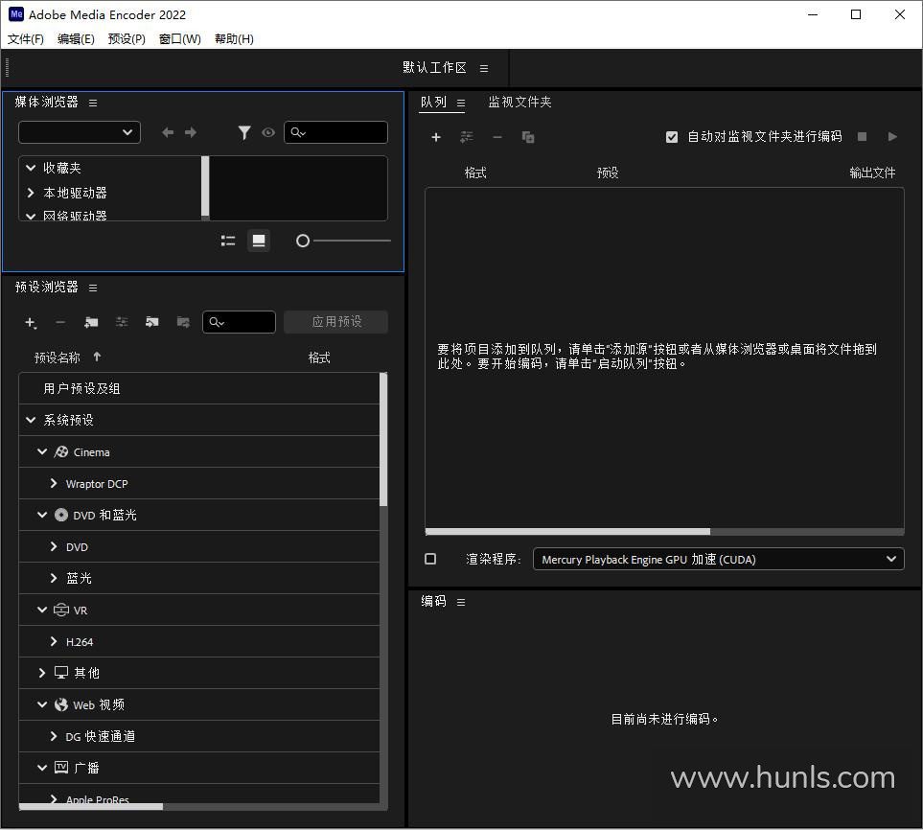Click the export presets icon

(183, 322)
